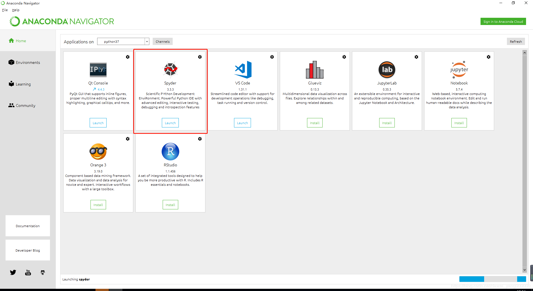533x291 pixels.
Task: Click Glueviz version 0.13.3 text
Action: (x=315, y=89)
